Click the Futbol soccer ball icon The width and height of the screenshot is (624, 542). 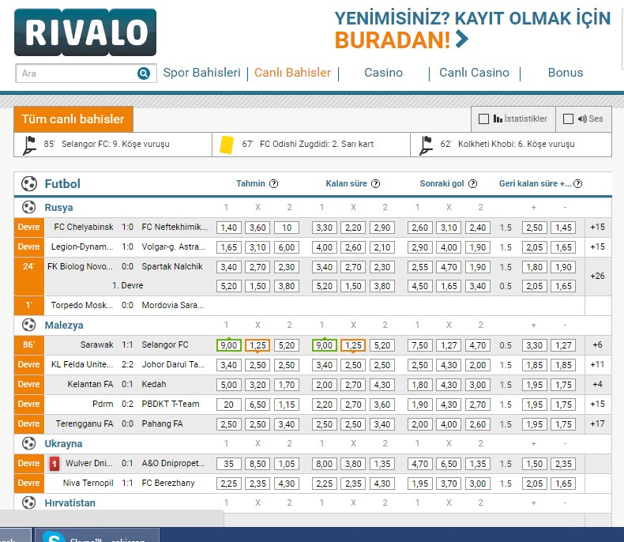(x=29, y=184)
